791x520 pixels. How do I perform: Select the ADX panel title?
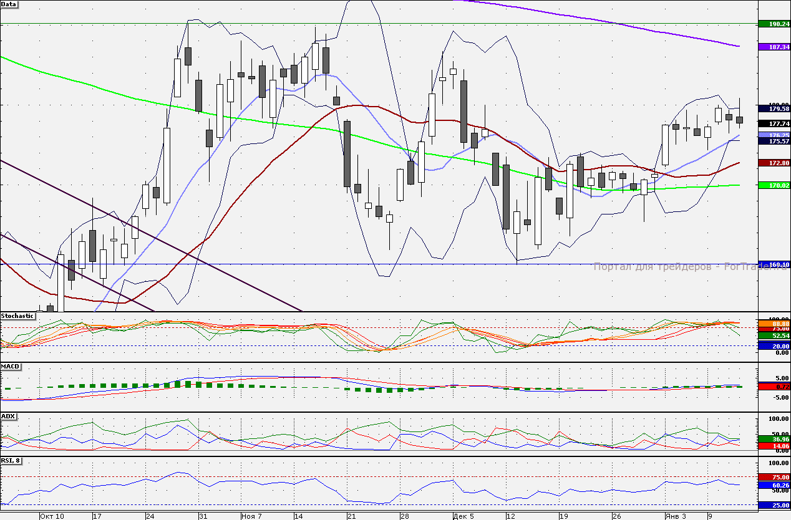tap(8, 416)
